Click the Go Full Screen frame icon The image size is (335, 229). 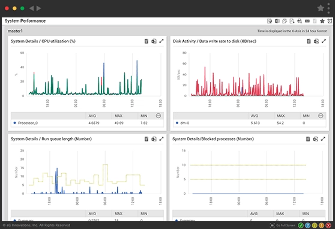pos(272,225)
